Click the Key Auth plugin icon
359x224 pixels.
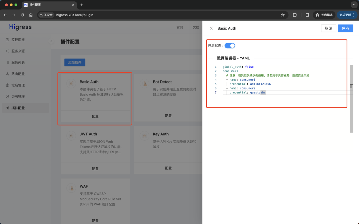click(x=145, y=136)
